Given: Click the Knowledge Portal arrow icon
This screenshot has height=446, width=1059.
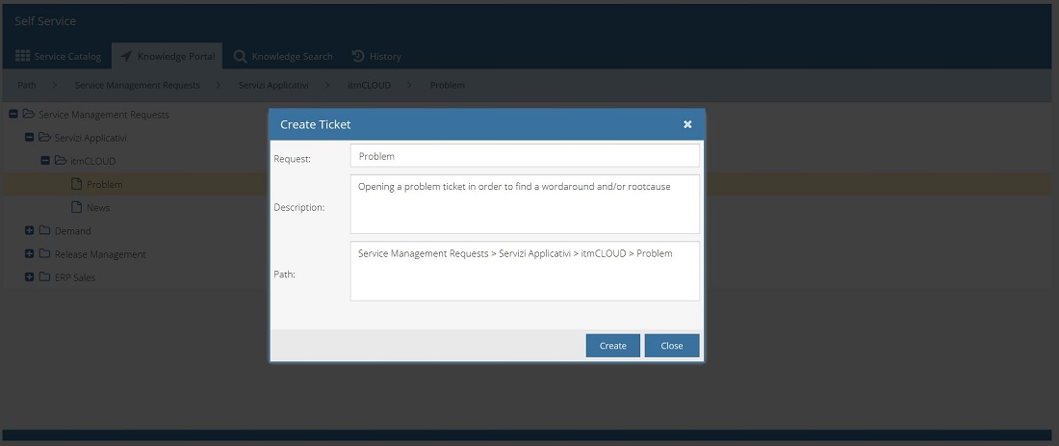Looking at the screenshot, I should point(126,56).
